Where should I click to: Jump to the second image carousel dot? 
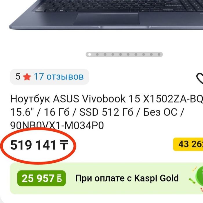[x=97, y=55]
